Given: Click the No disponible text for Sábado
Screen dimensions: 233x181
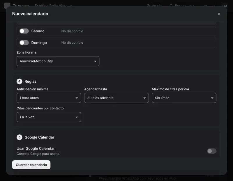Looking at the screenshot, I should (72, 31).
